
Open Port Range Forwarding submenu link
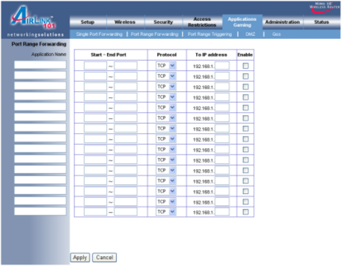(154, 34)
